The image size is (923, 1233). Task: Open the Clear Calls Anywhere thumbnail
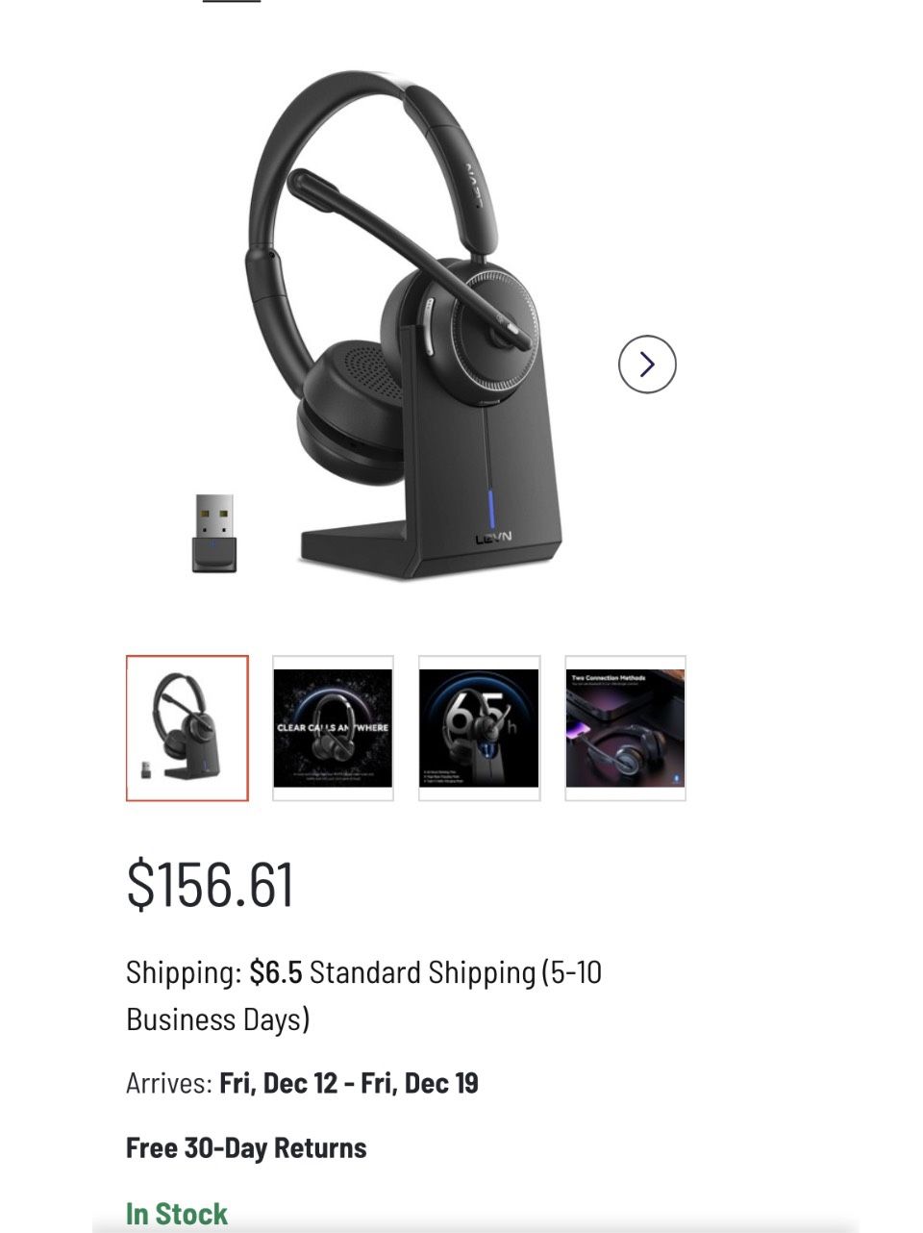tap(333, 728)
